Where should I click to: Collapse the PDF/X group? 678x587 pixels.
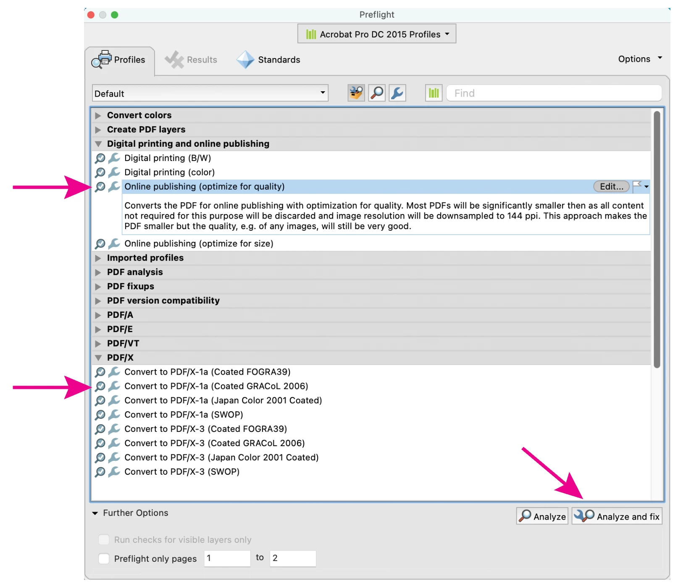(x=98, y=358)
